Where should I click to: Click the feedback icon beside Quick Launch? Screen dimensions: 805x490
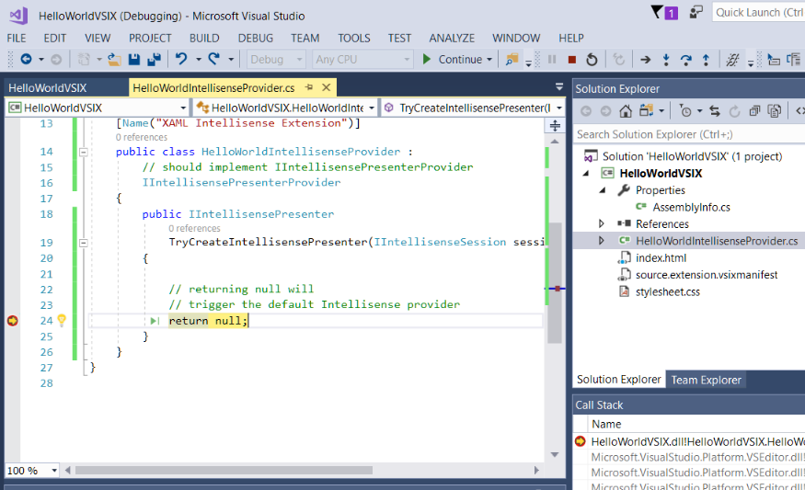[x=696, y=12]
